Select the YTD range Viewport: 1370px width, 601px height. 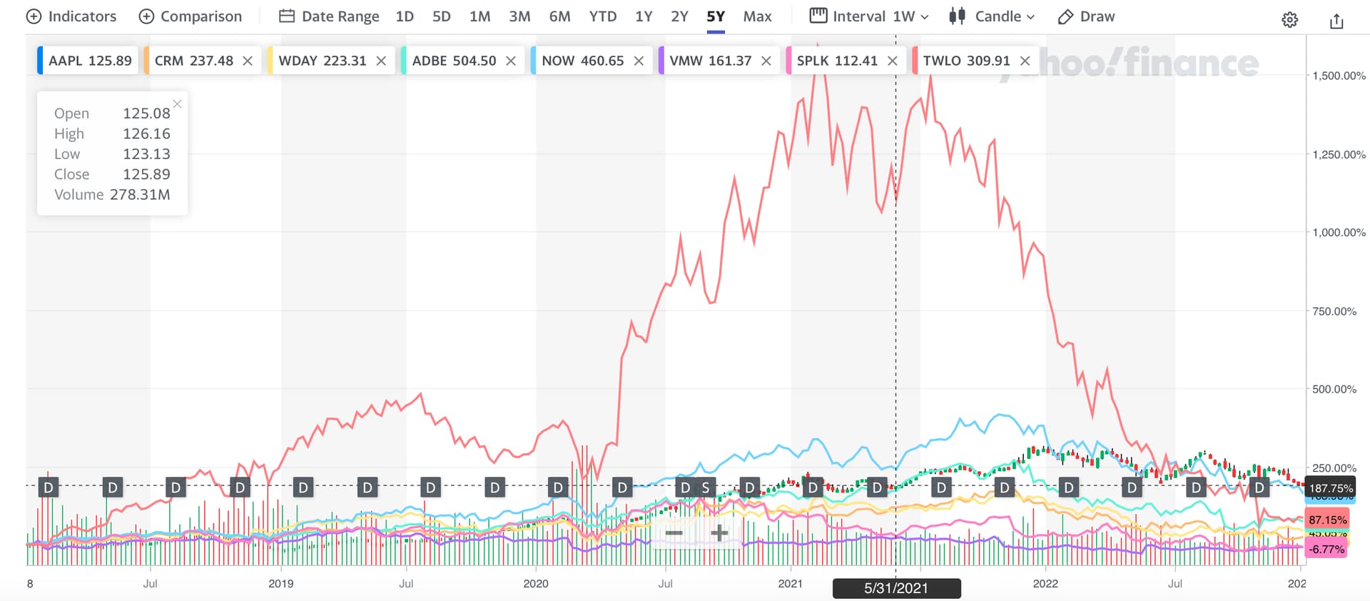click(603, 16)
